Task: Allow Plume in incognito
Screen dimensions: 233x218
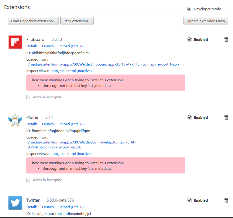Action: [x=28, y=180]
